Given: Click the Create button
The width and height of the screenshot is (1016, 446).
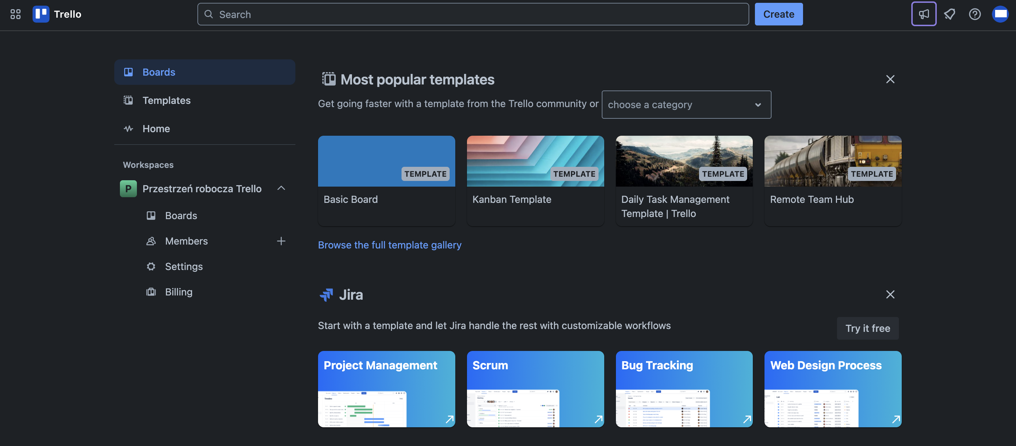Looking at the screenshot, I should [x=779, y=14].
